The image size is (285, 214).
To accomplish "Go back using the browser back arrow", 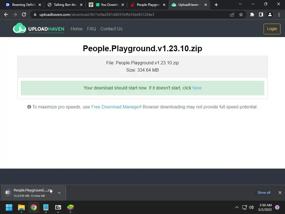I will pyautogui.click(x=6, y=14).
